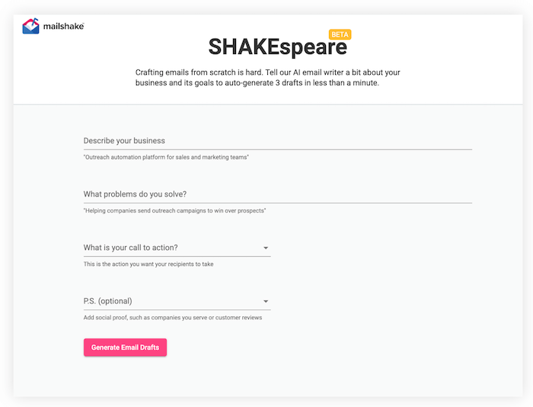This screenshot has width=533, height=407.
Task: Click the "Helping companies send outreach campaigns" hint
Action: point(180,210)
